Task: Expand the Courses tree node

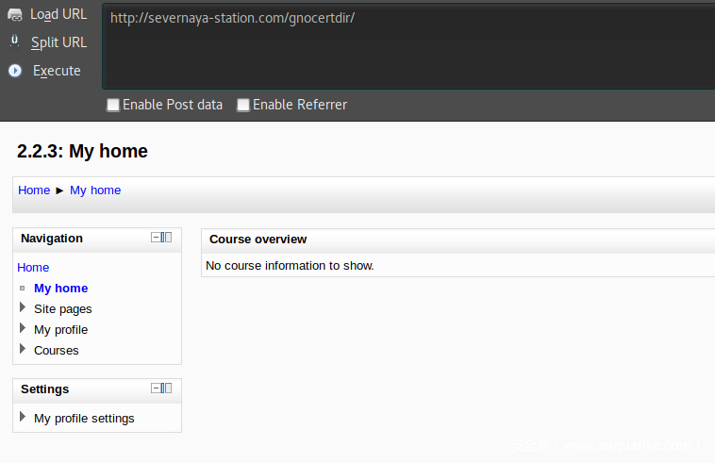Action: click(23, 350)
